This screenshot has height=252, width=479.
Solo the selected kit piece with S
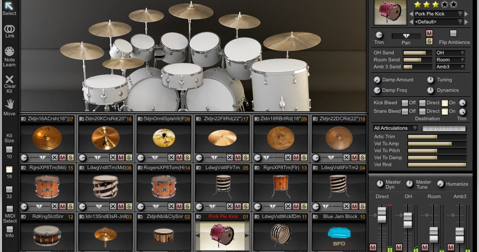click(429, 41)
